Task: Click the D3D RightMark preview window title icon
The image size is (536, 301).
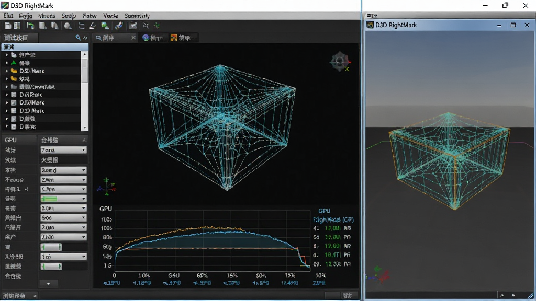Action: [370, 25]
